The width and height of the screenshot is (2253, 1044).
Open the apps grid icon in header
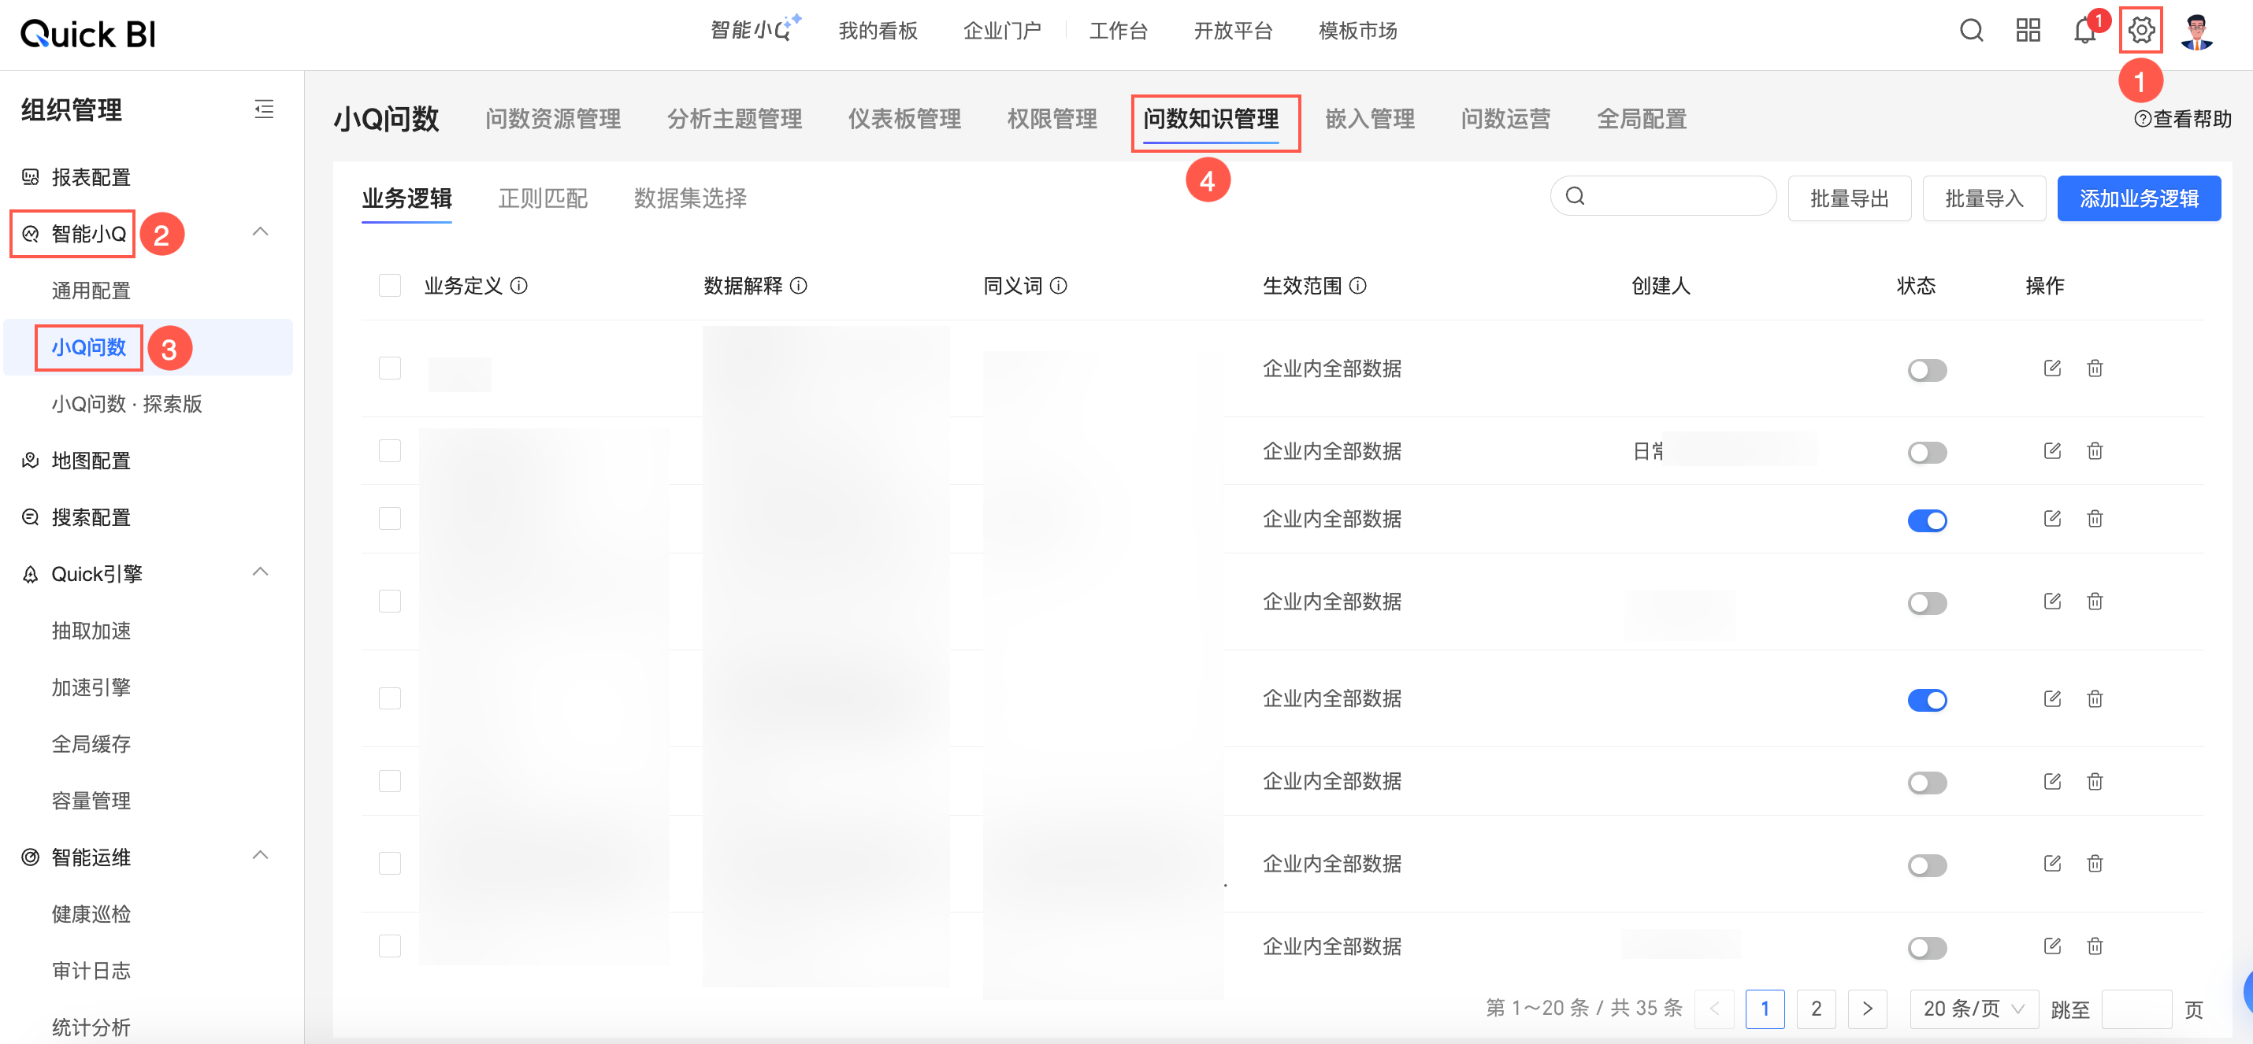[x=2028, y=31]
